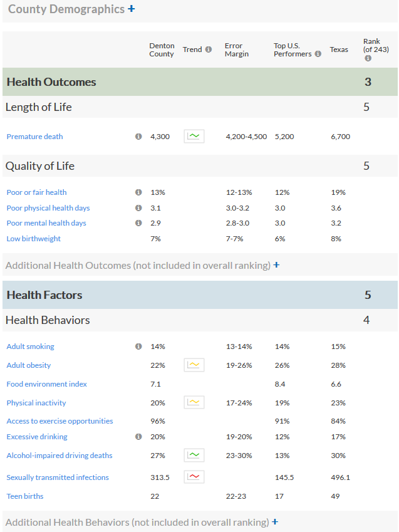Open the Premature death trend graph thumbnail
Image resolution: width=399 pixels, height=532 pixels.
coord(194,137)
